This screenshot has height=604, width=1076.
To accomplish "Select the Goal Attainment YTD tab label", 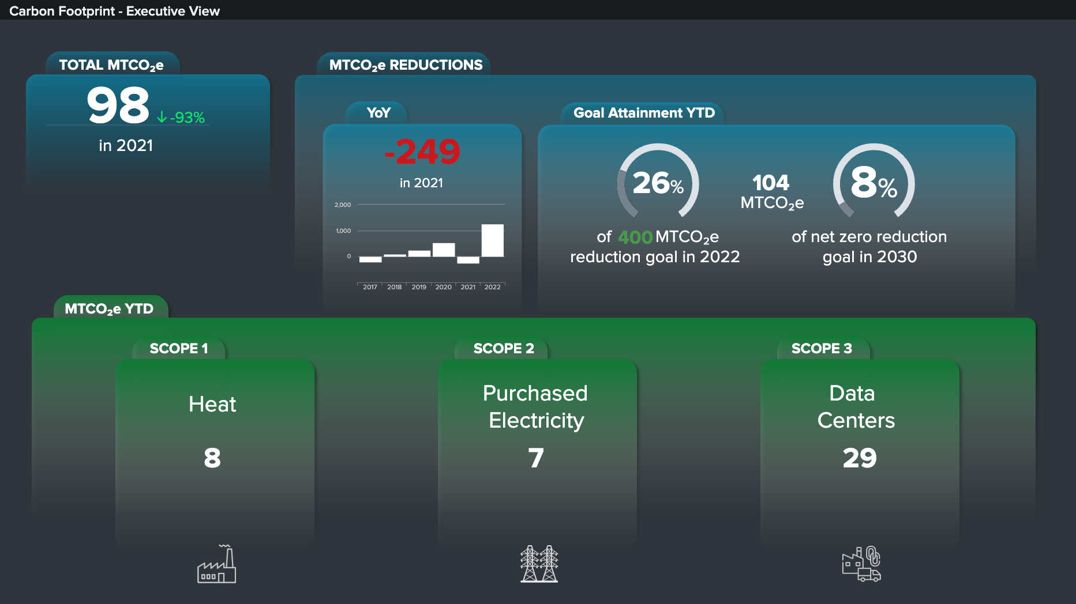I will [644, 113].
